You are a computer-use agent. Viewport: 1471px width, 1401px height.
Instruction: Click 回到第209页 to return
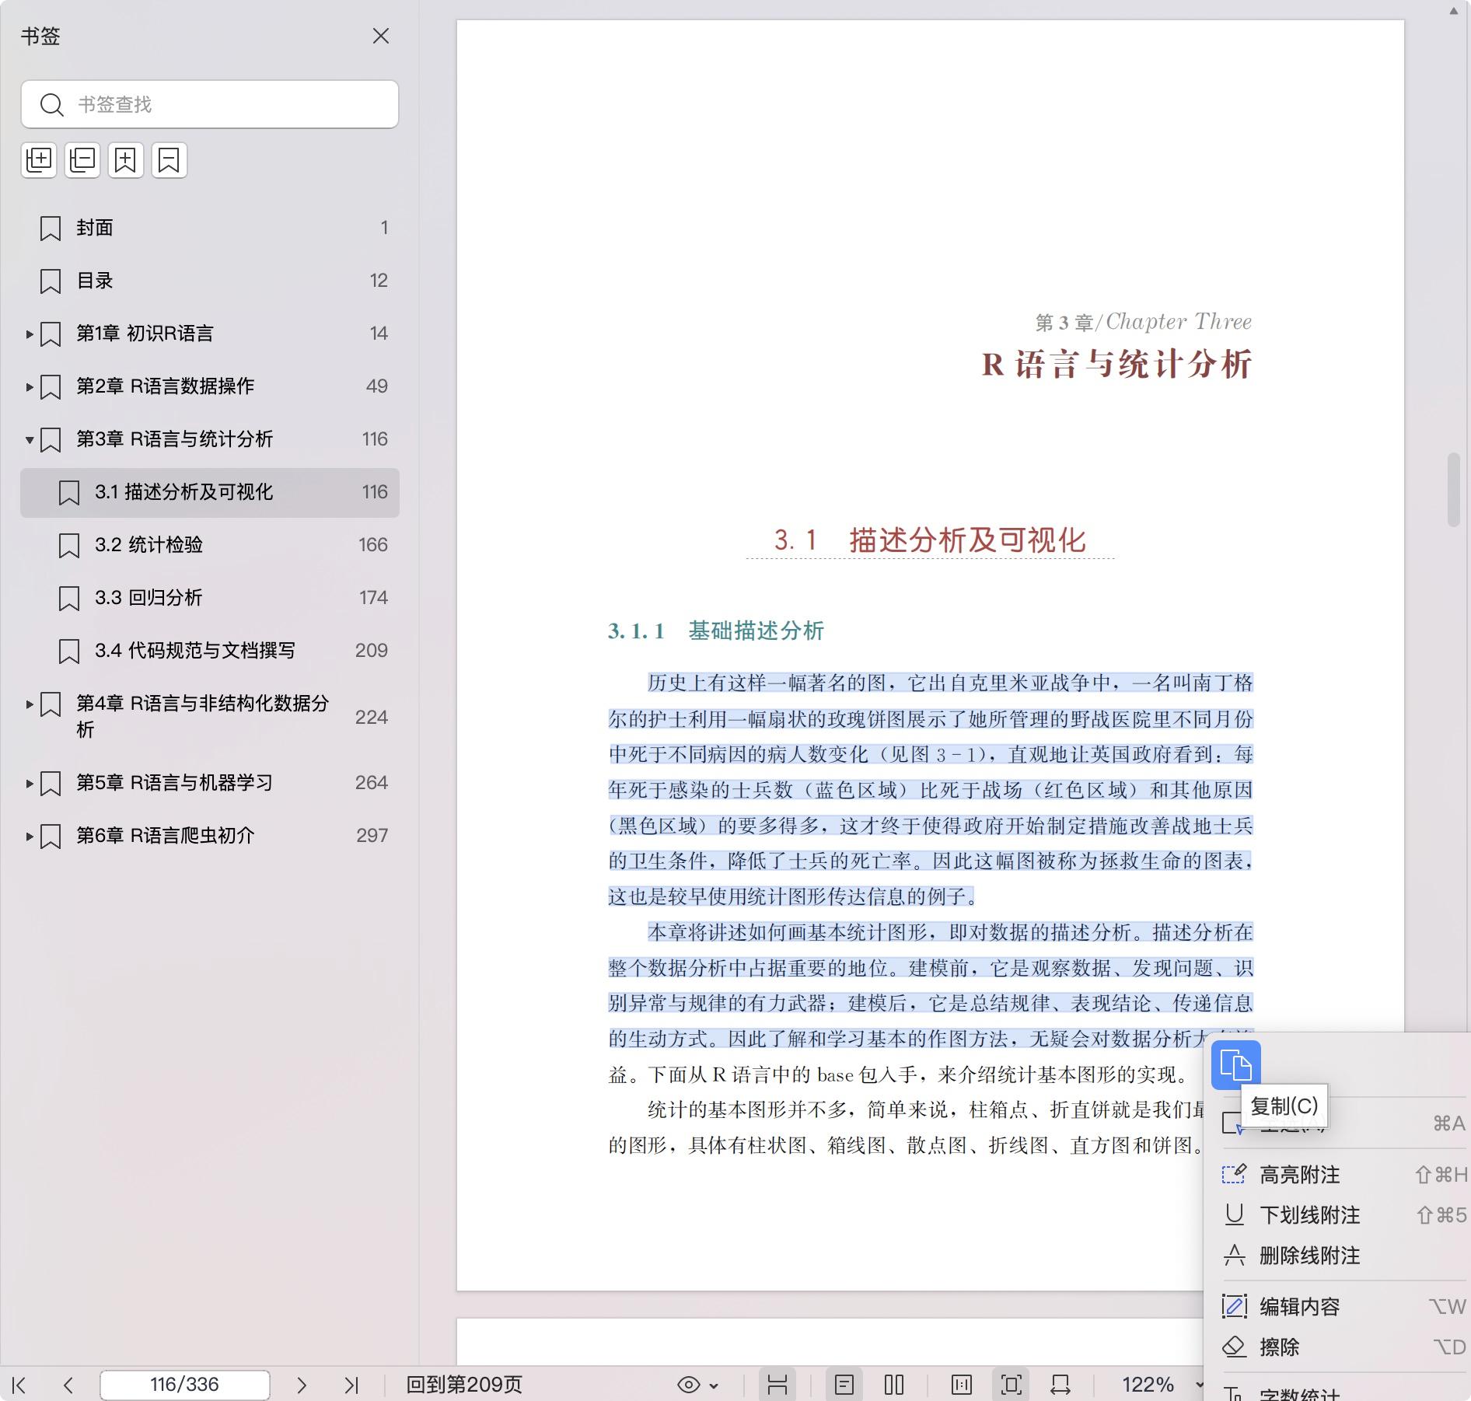coord(464,1385)
